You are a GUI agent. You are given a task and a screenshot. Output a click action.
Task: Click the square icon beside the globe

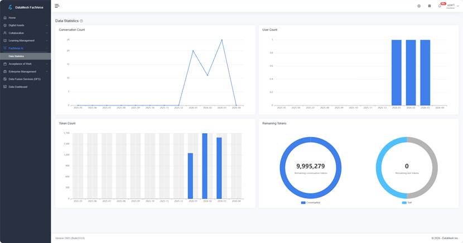429,6
